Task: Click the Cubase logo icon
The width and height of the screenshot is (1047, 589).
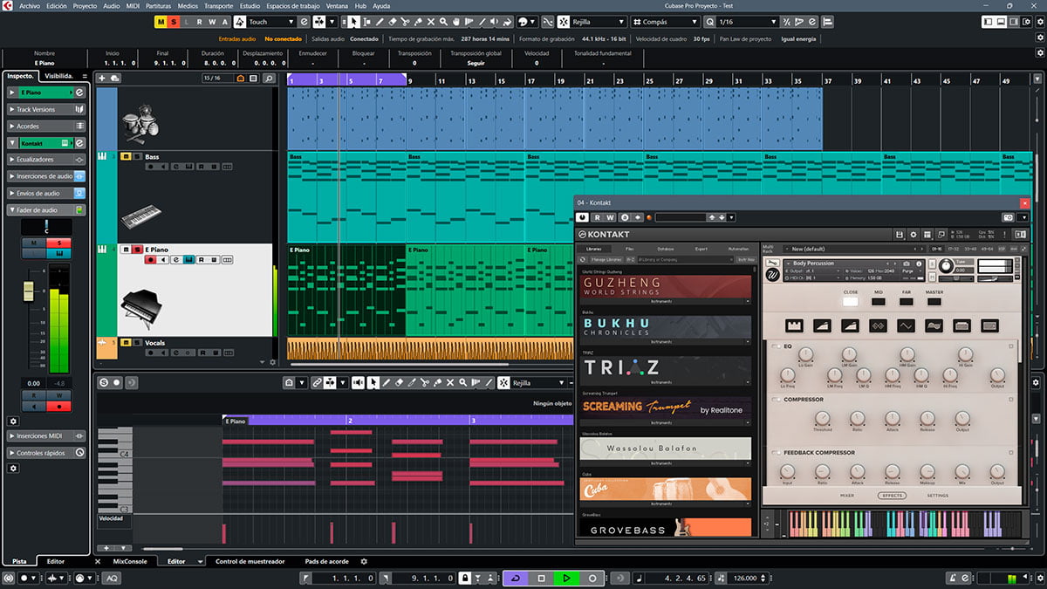Action: pyautogui.click(x=8, y=5)
